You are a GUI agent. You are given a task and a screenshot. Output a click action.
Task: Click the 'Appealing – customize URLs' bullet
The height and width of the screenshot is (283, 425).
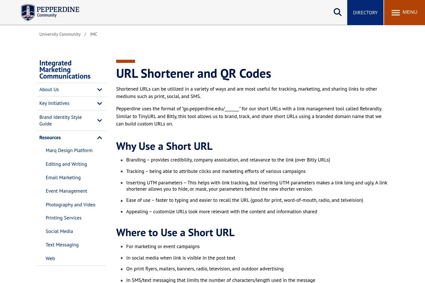222,212
